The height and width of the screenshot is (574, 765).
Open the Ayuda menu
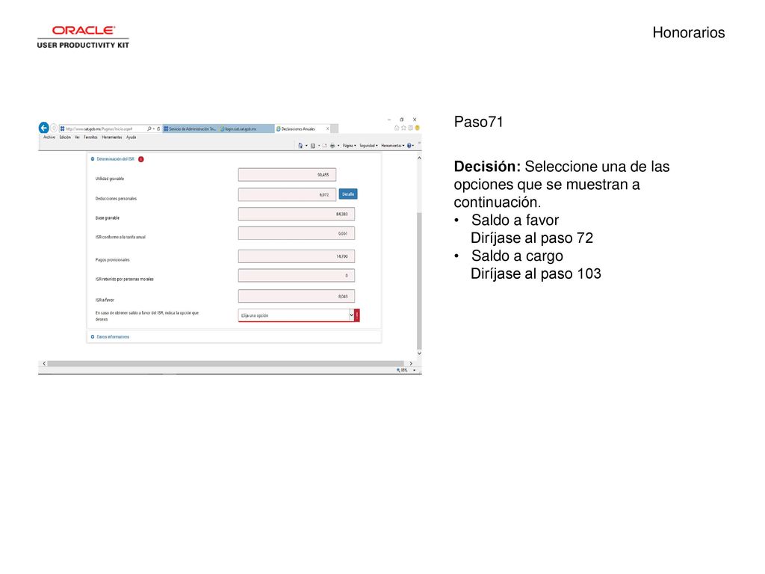click(131, 138)
